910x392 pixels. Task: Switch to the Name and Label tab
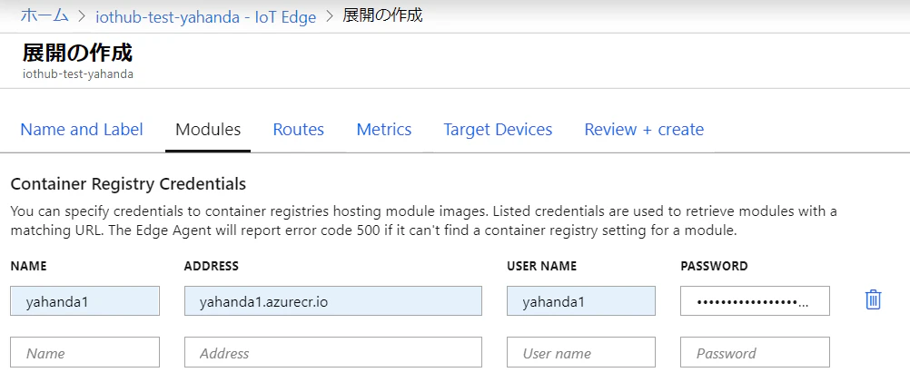(x=81, y=130)
